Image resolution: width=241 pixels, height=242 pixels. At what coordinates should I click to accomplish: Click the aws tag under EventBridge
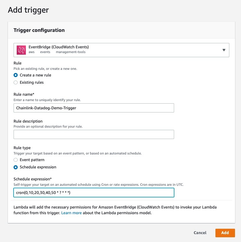(32, 52)
